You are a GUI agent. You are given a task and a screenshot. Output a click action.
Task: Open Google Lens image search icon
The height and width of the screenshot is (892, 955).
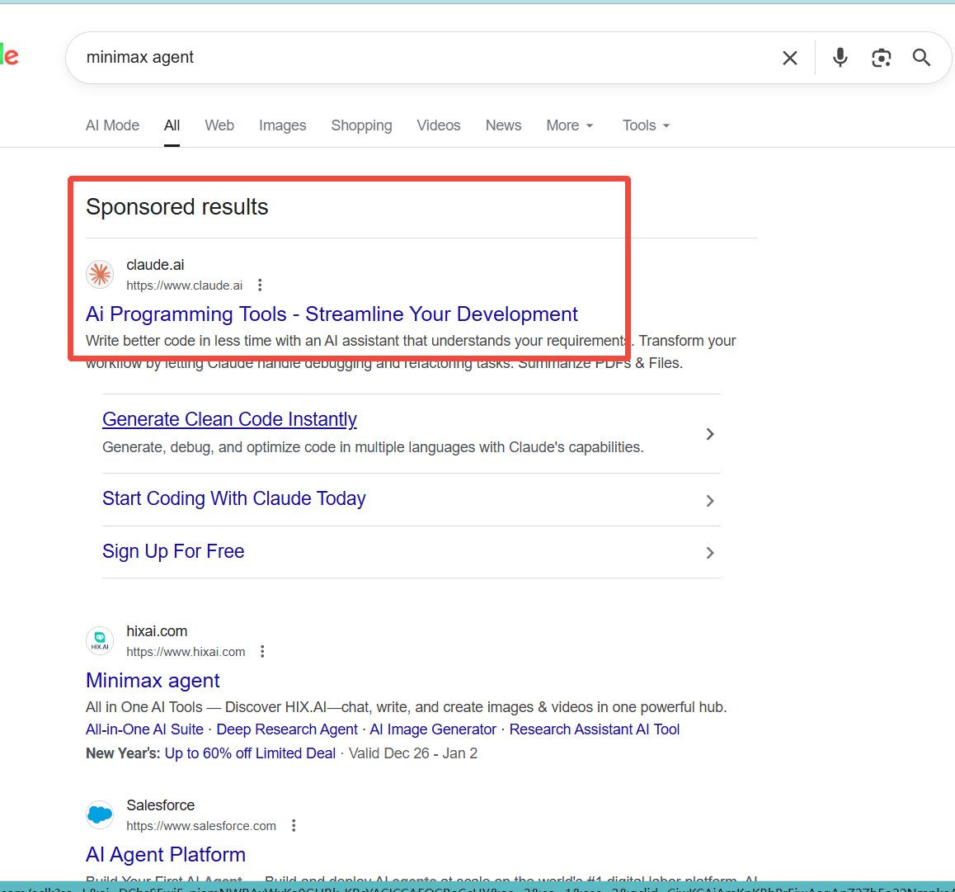[882, 58]
